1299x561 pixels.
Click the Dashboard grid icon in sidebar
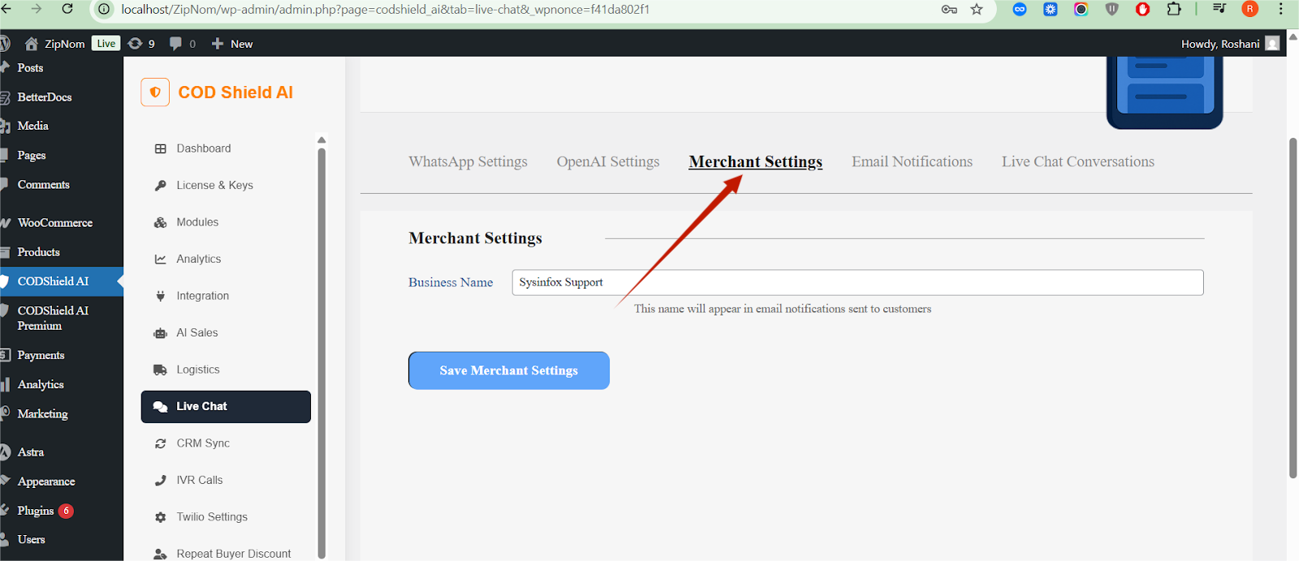(161, 148)
